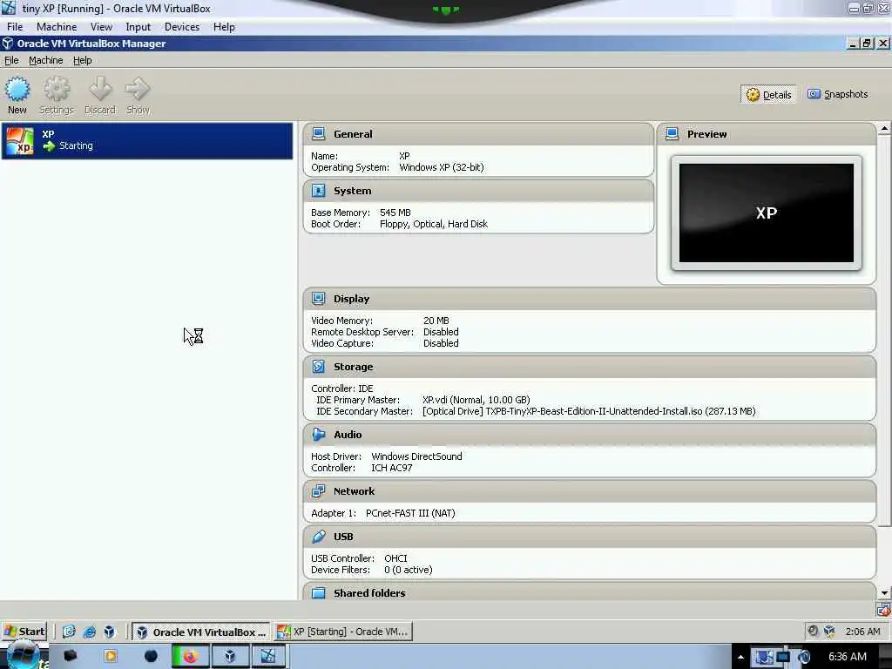The image size is (892, 669).
Task: Click the VirtualBox quick launch icon
Action: tap(109, 632)
